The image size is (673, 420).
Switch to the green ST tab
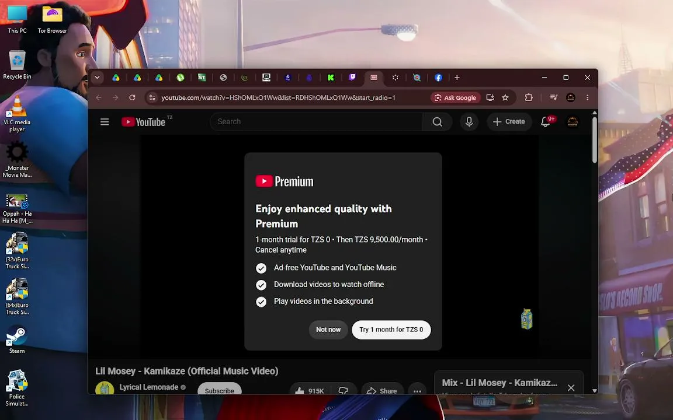202,78
